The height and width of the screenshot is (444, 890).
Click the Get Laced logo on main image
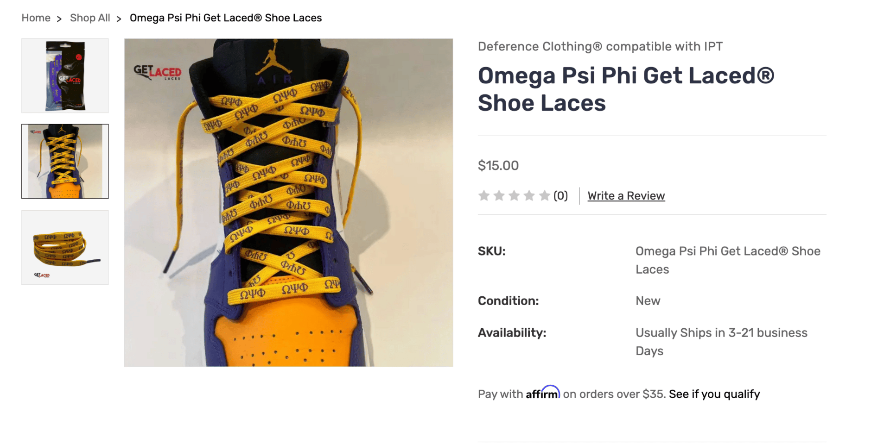(158, 72)
